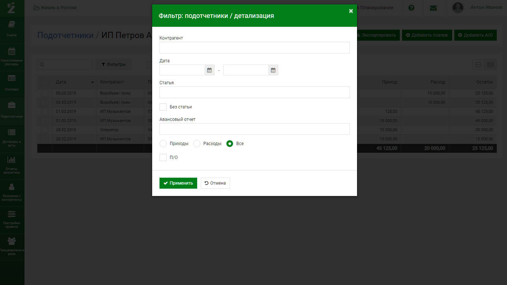Switch to split row view icon
This screenshot has height=285, width=507.
pos(478,65)
